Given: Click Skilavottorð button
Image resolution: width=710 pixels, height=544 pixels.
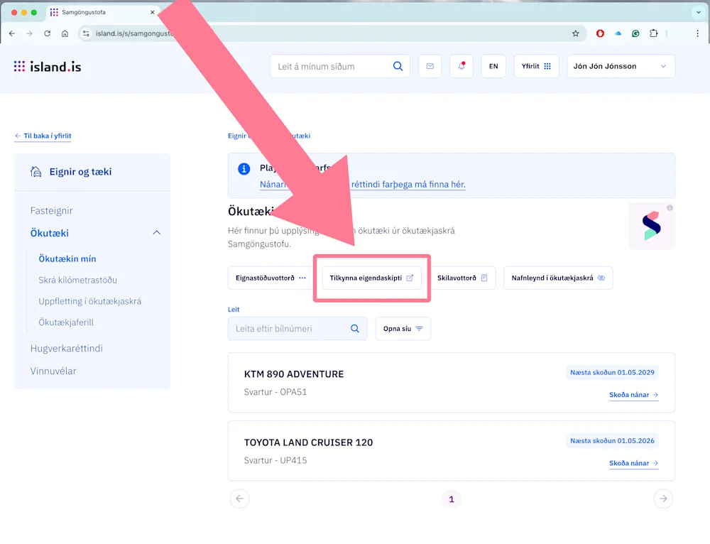Looking at the screenshot, I should [462, 278].
